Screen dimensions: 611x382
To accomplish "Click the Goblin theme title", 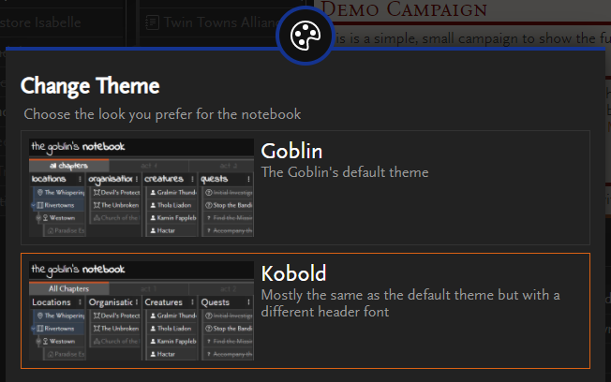I will point(291,151).
